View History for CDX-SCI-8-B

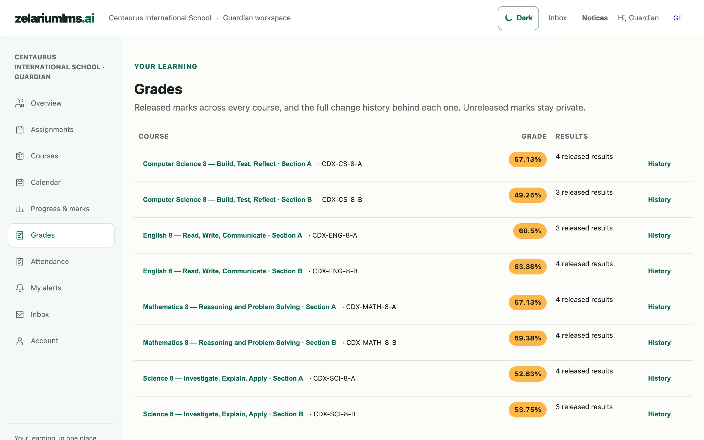click(659, 414)
